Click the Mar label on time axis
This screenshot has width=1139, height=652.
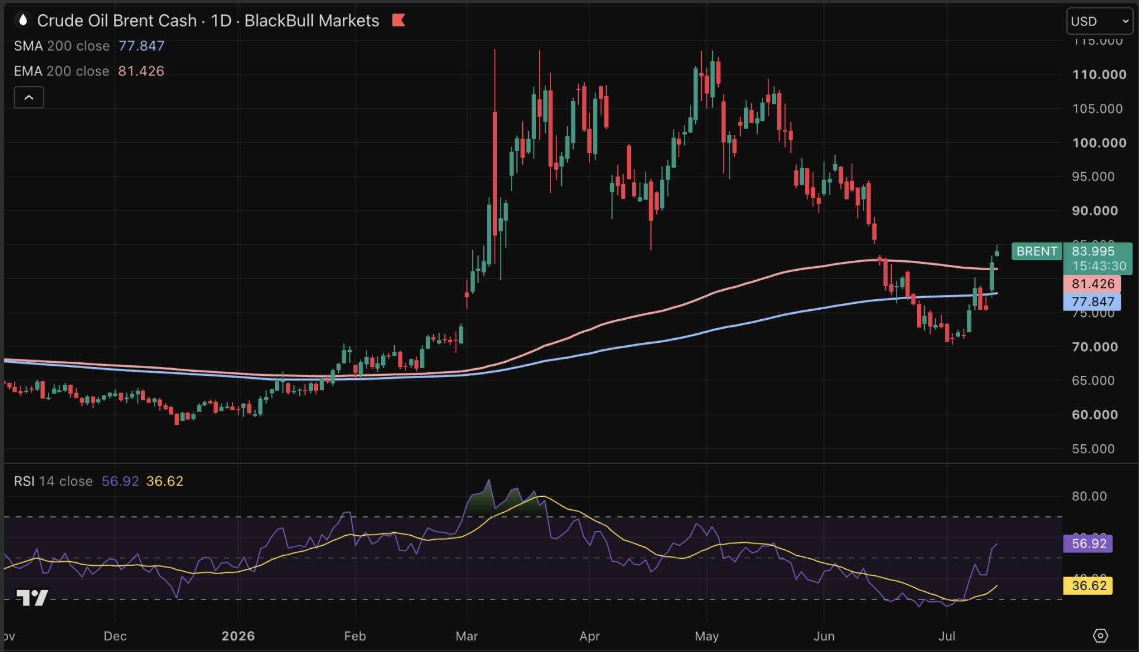467,636
